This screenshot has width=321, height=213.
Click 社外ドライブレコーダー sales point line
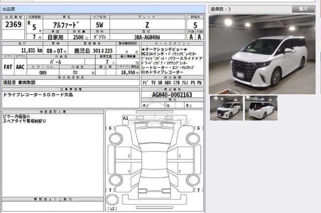(163, 72)
